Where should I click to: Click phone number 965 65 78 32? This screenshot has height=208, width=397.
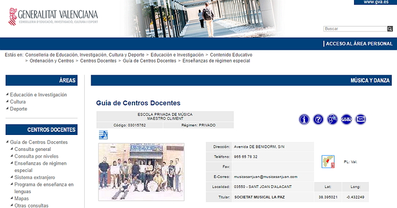pos(245,157)
